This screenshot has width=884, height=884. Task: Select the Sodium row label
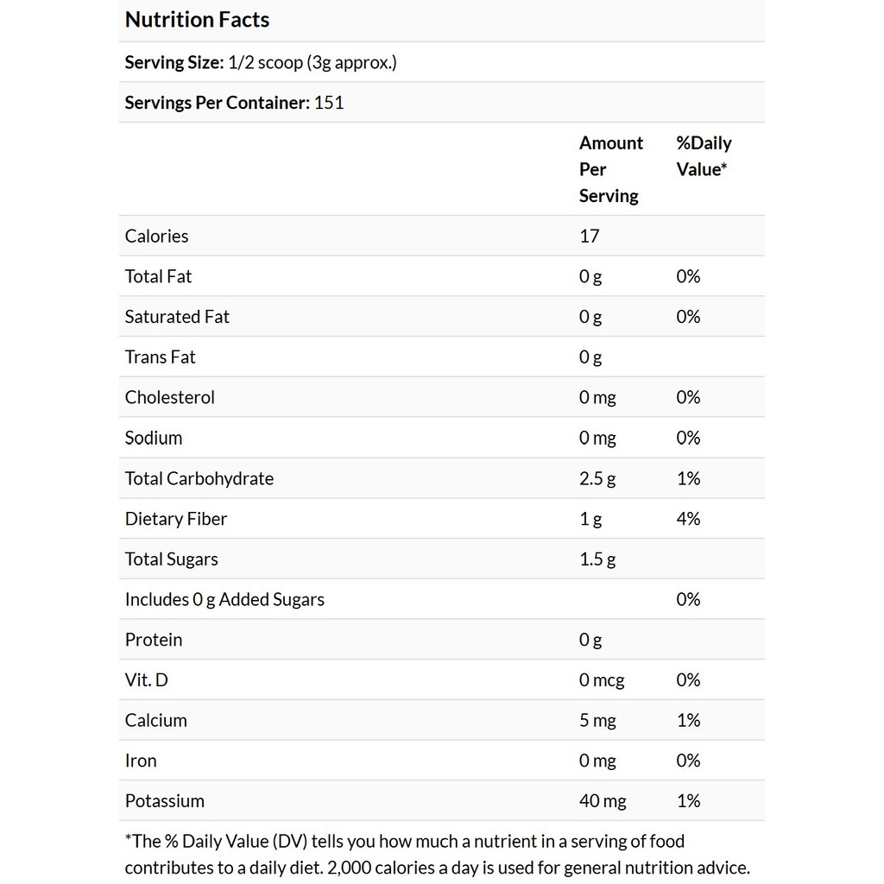[x=153, y=438]
